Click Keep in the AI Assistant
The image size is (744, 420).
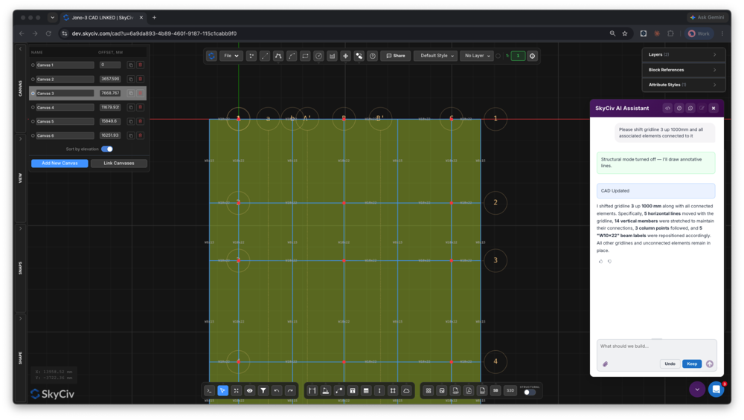click(692, 364)
